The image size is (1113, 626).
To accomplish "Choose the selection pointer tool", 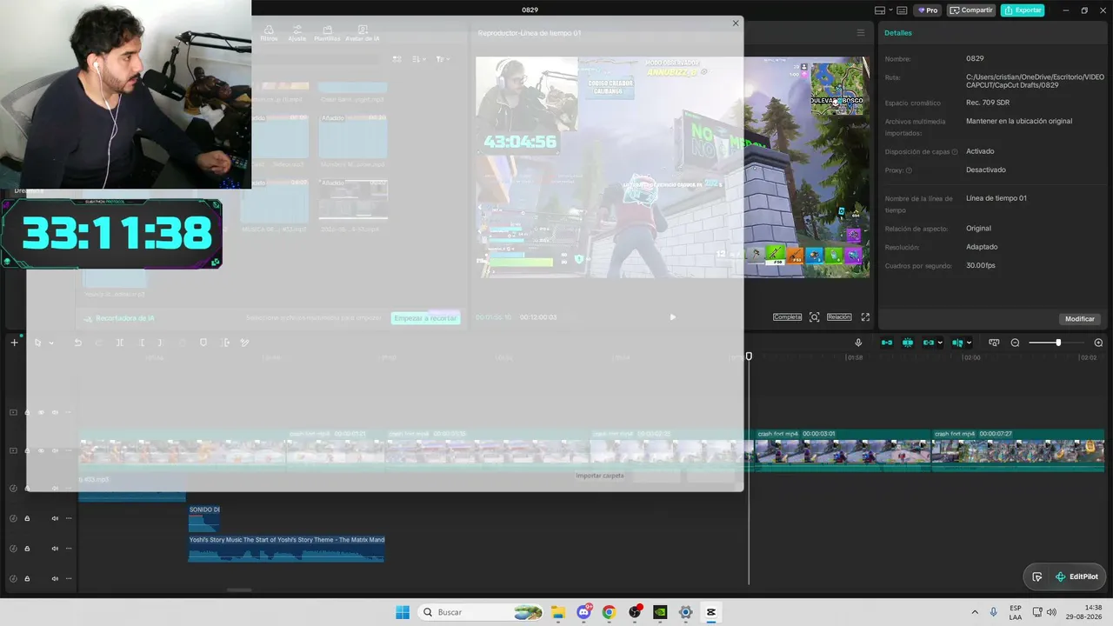I will point(37,343).
